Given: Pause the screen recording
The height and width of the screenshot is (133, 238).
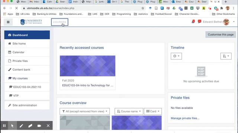Looking at the screenshot, I should (4, 126).
